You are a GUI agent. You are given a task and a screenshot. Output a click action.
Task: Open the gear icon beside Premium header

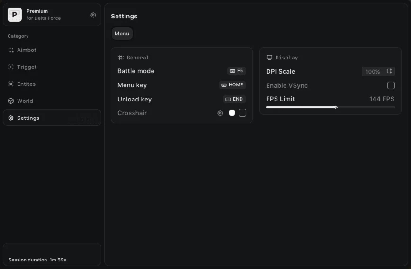click(93, 15)
